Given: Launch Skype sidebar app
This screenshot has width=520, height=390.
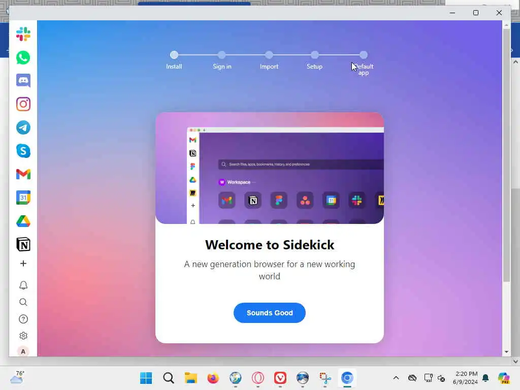Looking at the screenshot, I should 23,151.
